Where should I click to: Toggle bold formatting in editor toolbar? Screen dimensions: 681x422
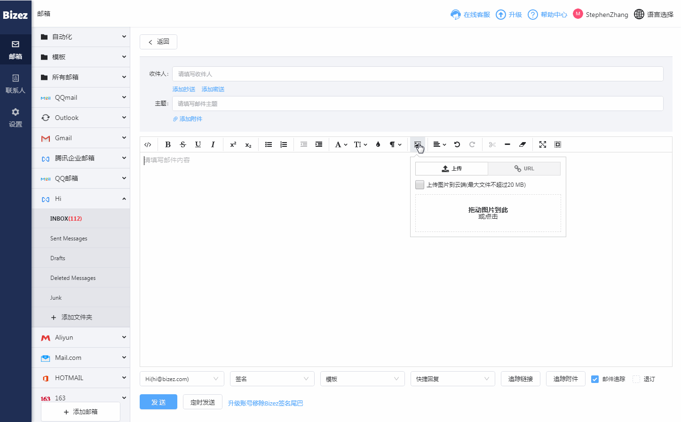pos(168,144)
